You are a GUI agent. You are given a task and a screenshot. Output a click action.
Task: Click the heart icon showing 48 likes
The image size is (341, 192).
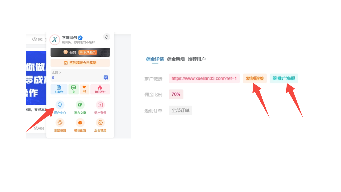pyautogui.click(x=84, y=89)
